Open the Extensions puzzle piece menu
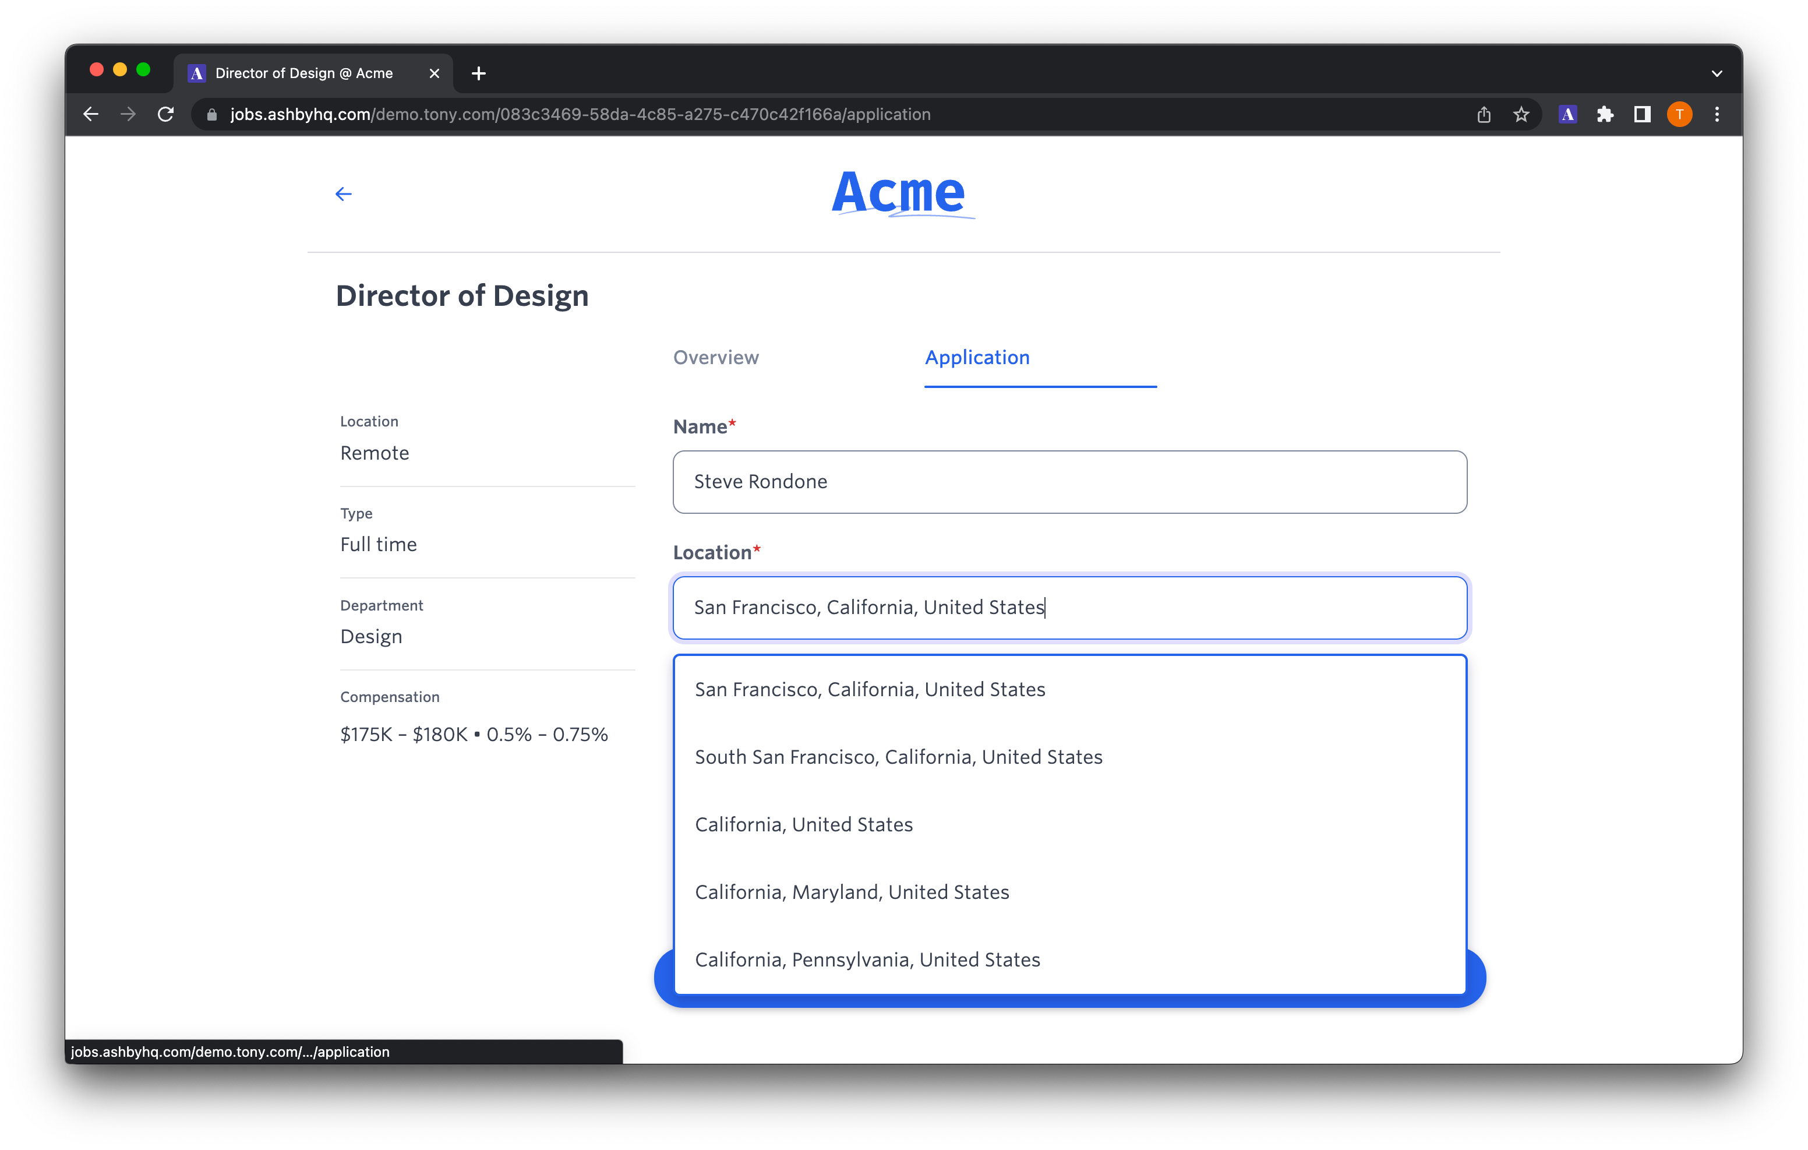Image resolution: width=1808 pixels, height=1150 pixels. 1605,114
